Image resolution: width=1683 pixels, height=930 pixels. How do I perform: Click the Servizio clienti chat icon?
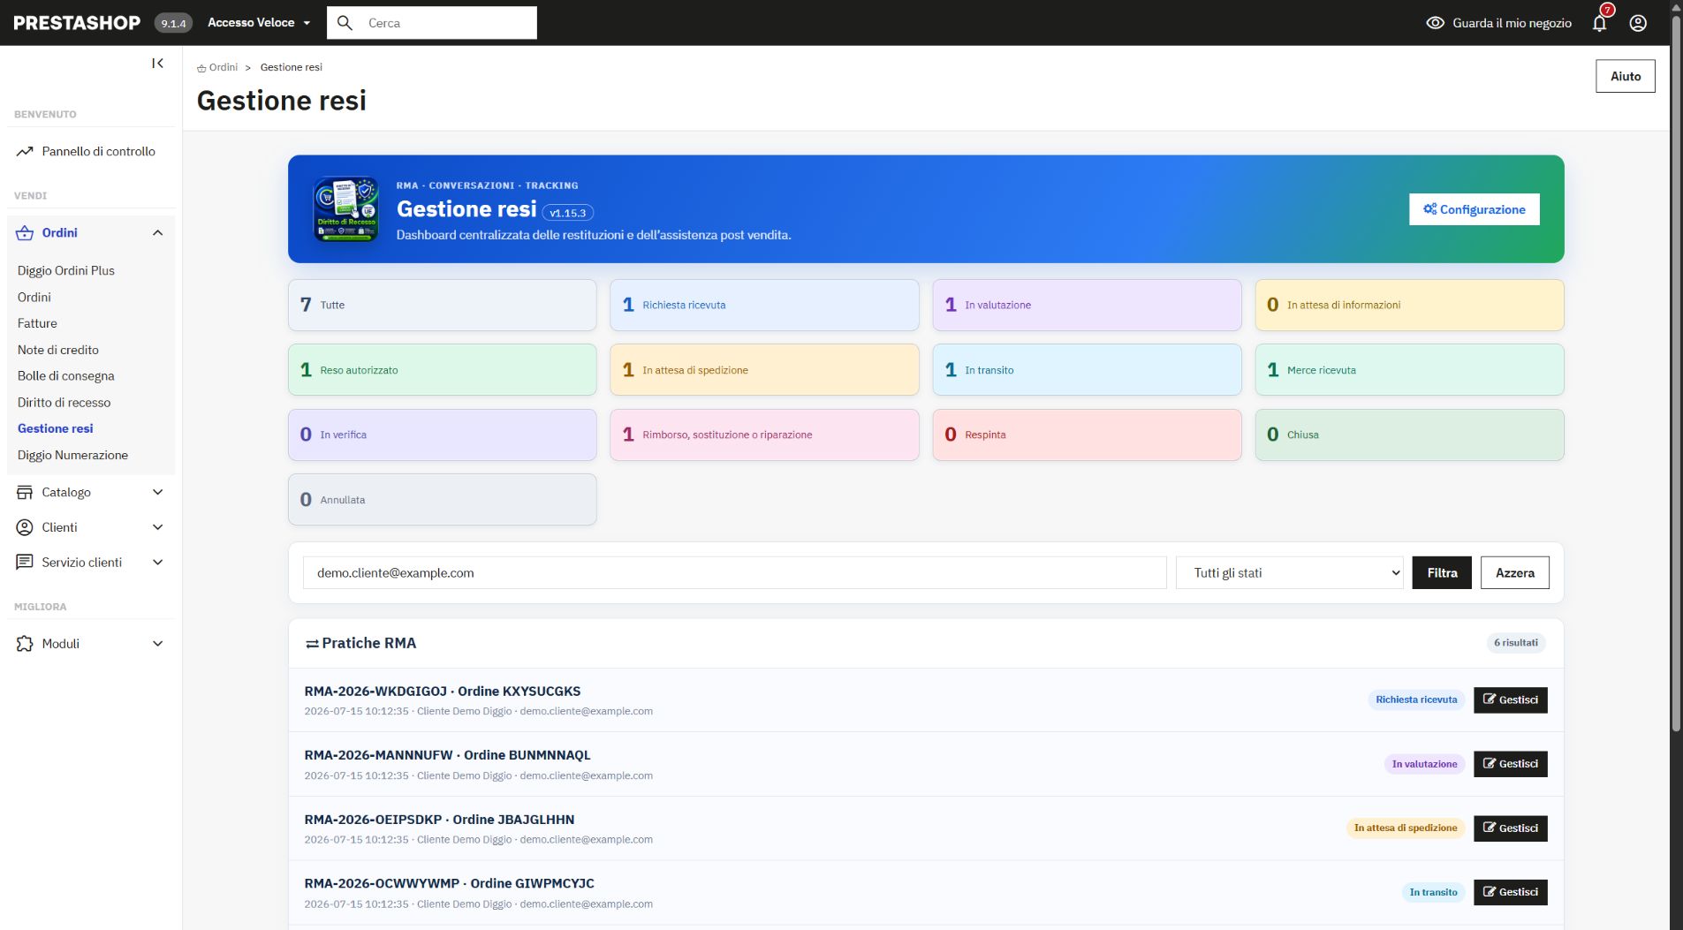click(x=25, y=562)
